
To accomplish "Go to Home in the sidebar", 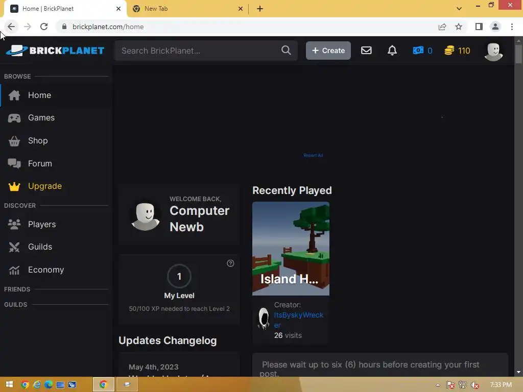I will 56,95.
